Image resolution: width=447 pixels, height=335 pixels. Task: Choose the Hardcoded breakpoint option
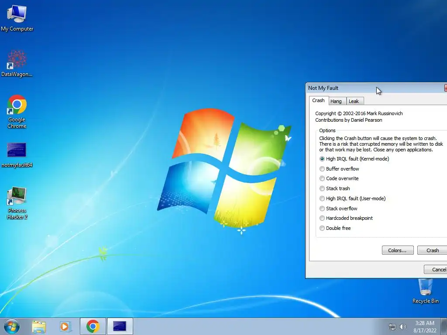click(346, 218)
